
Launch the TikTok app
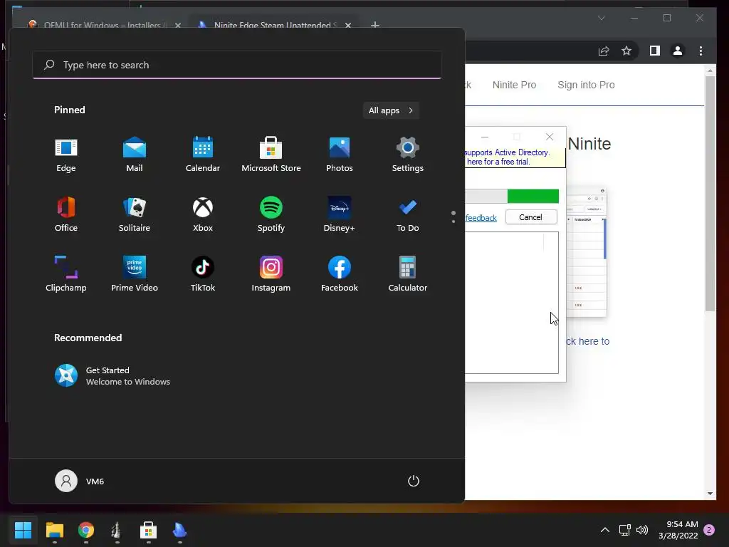click(x=203, y=274)
